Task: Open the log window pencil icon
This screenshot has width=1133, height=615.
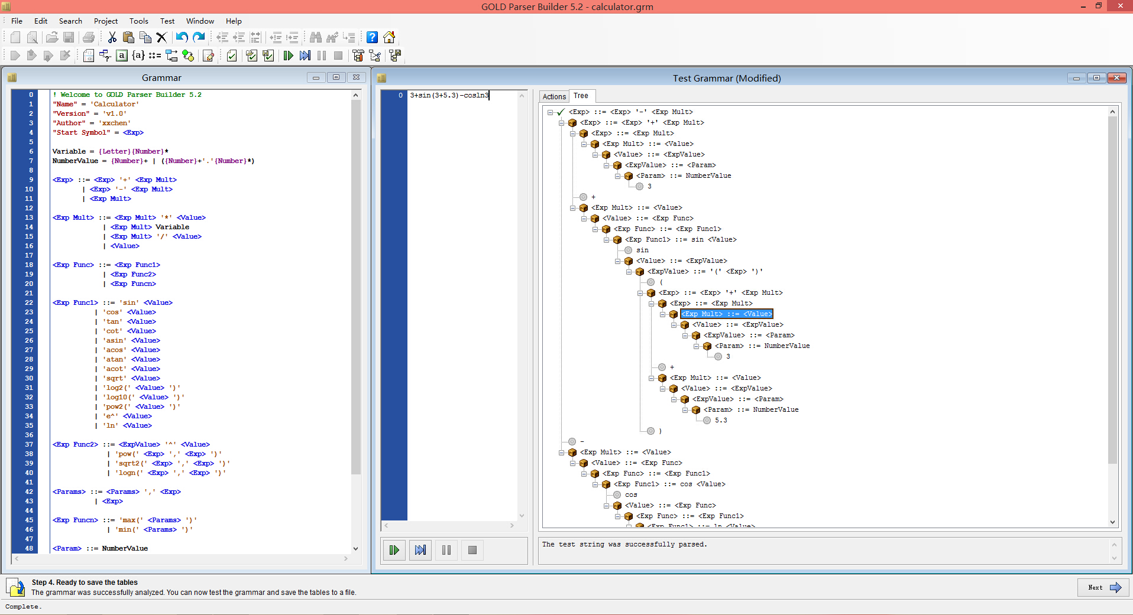Action: pyautogui.click(x=208, y=56)
